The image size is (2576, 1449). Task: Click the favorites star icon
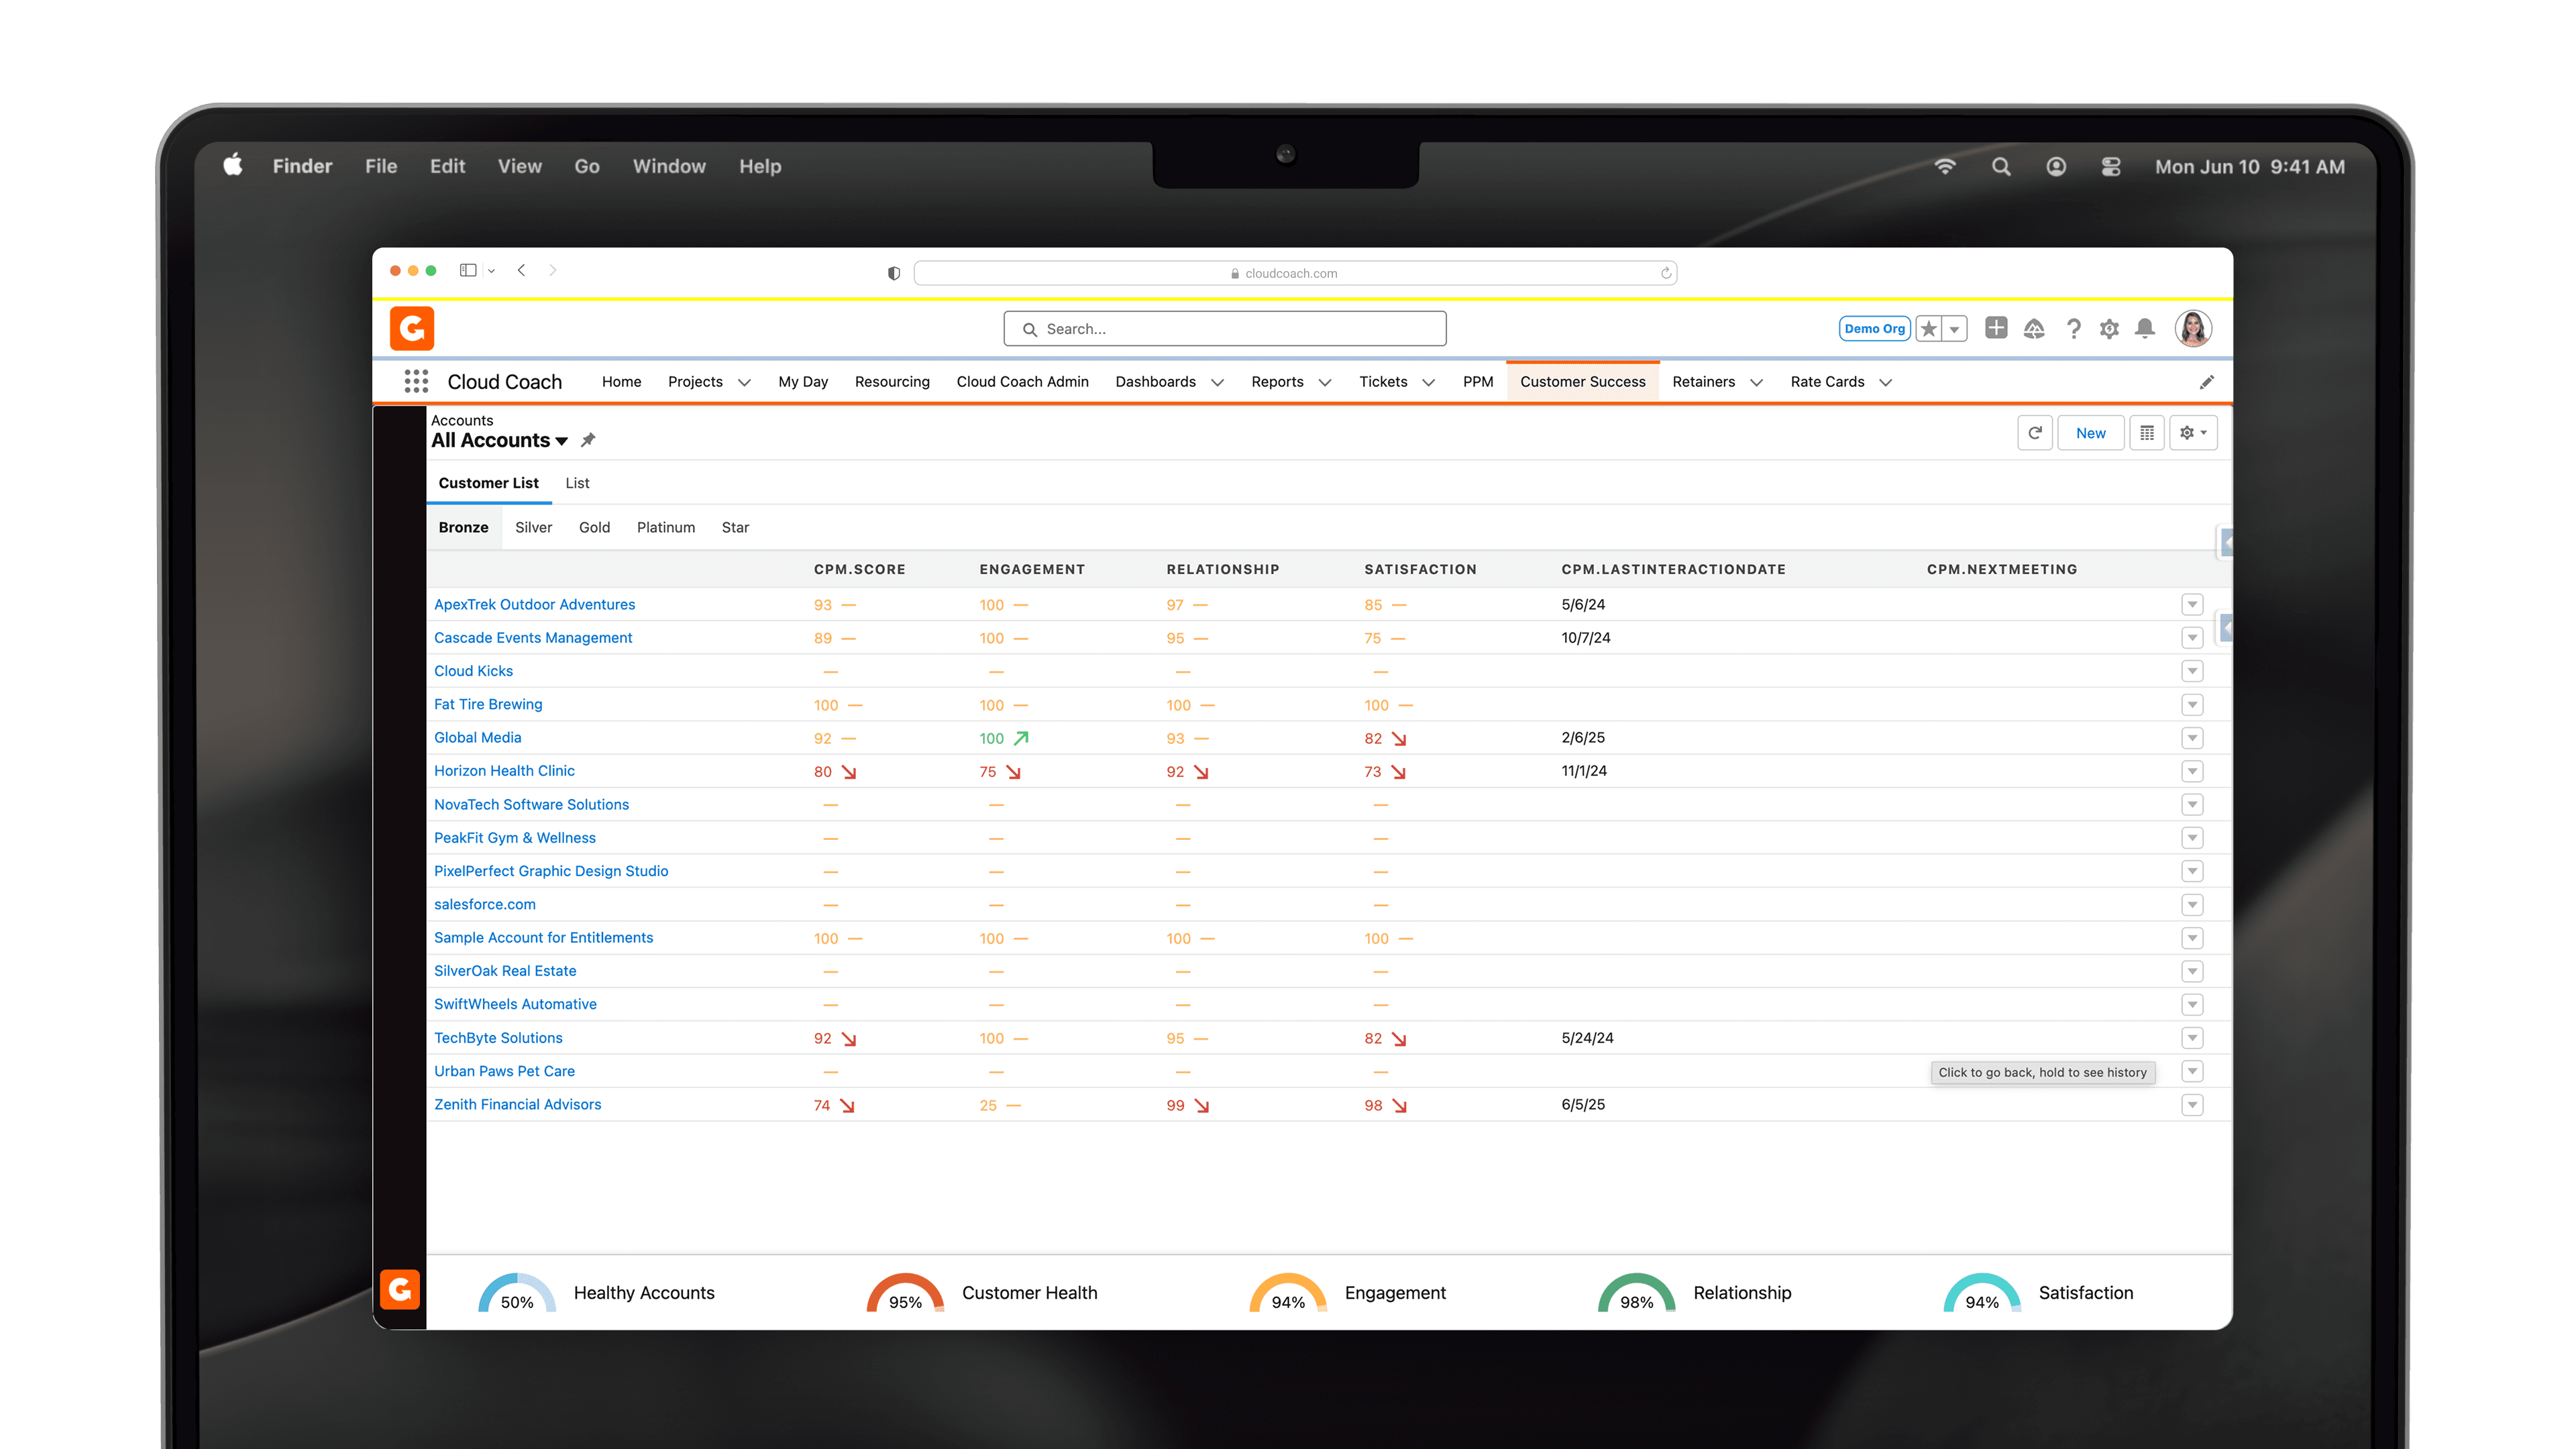[x=1929, y=328]
